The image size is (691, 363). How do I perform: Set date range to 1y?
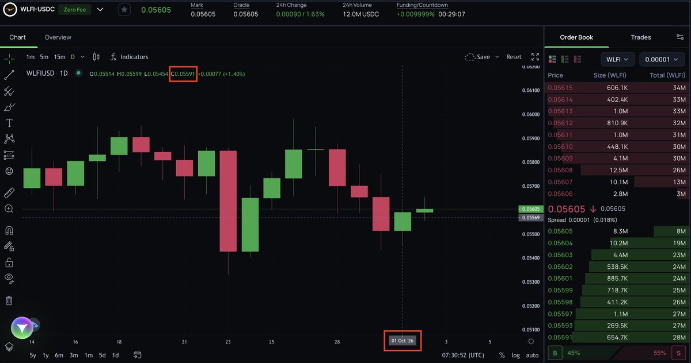coord(45,356)
